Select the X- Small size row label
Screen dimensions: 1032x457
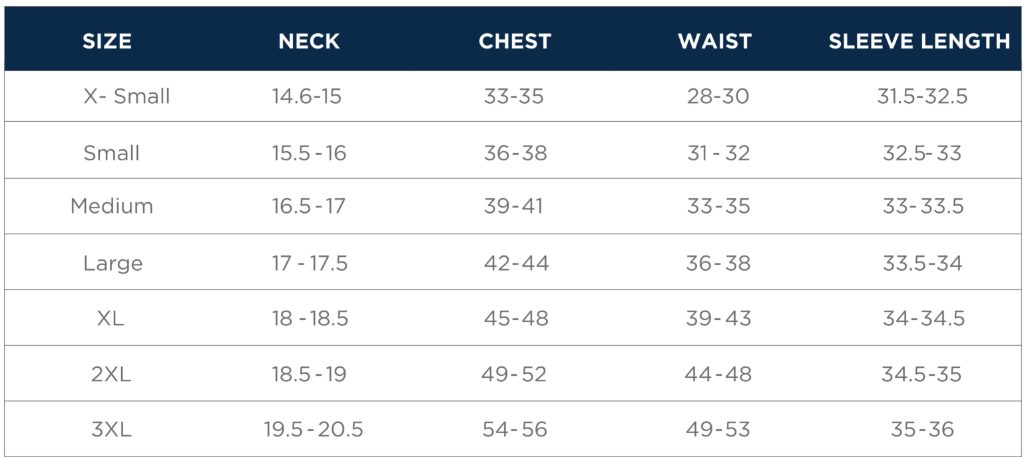(127, 96)
